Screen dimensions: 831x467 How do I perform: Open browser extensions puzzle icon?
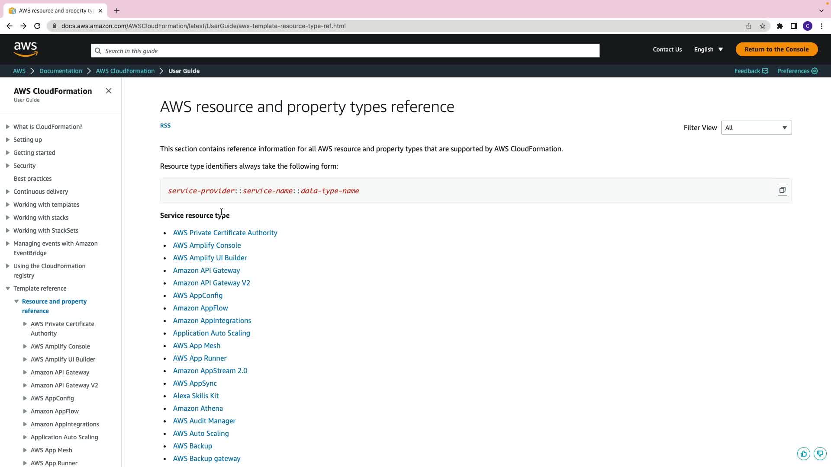point(779,26)
